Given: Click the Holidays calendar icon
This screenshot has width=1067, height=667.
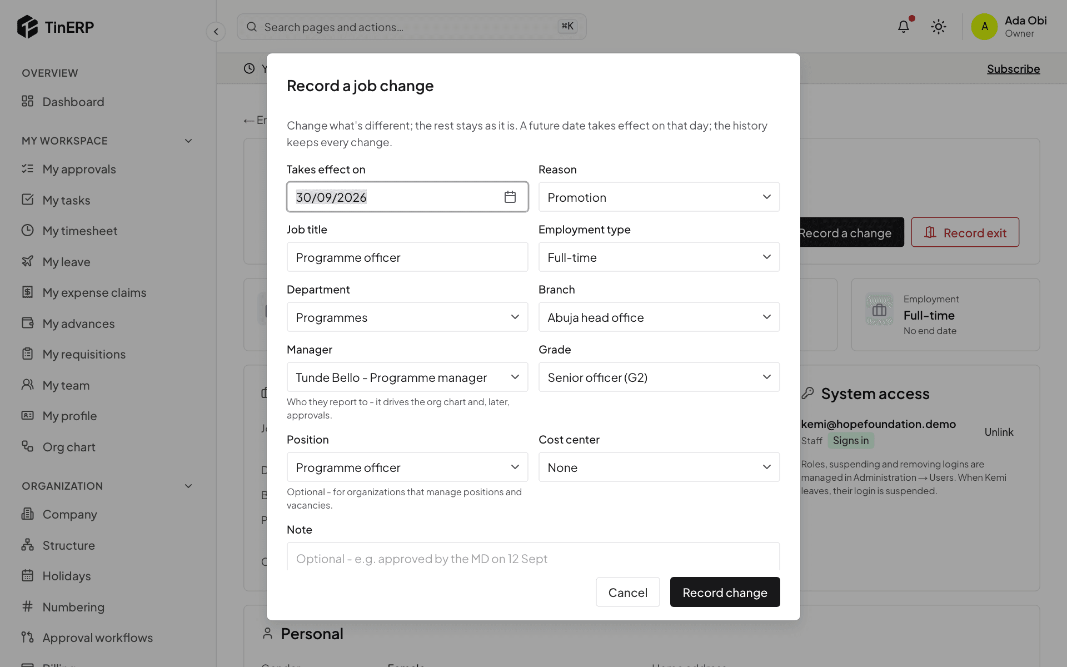Looking at the screenshot, I should tap(28, 575).
